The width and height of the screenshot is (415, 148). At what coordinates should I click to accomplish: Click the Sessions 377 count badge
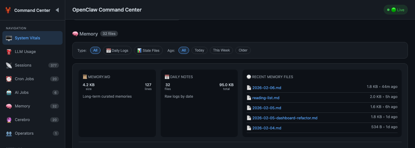(x=54, y=65)
